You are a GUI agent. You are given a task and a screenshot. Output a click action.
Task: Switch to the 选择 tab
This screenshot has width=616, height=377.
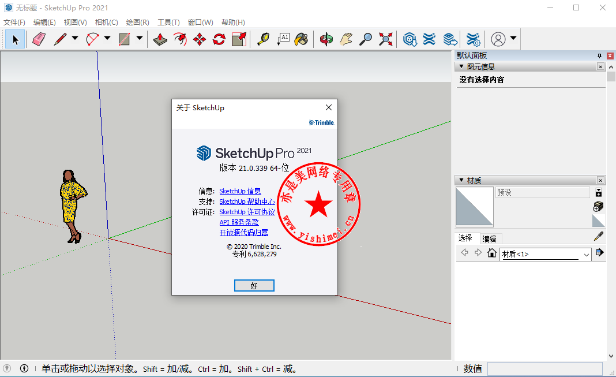[465, 238]
